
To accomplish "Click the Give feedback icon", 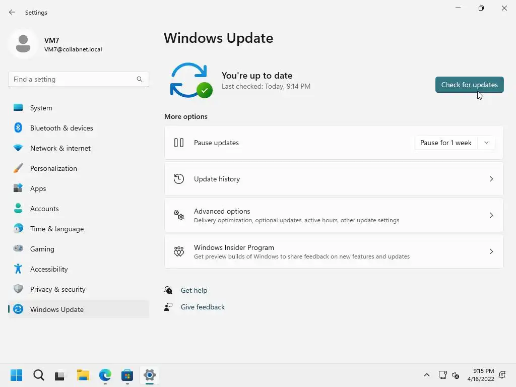I will (x=168, y=307).
